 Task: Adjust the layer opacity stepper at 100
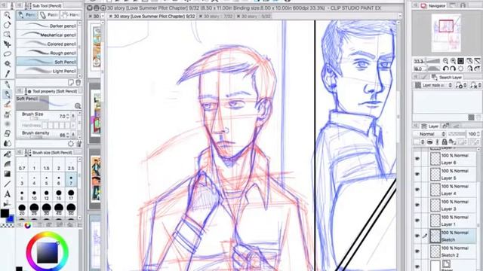(478, 134)
